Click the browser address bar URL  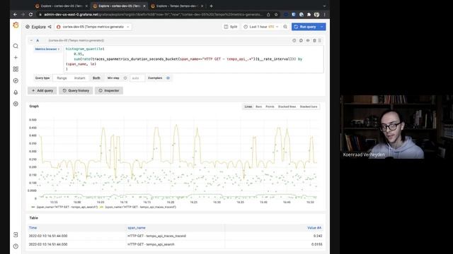pyautogui.click(x=153, y=14)
